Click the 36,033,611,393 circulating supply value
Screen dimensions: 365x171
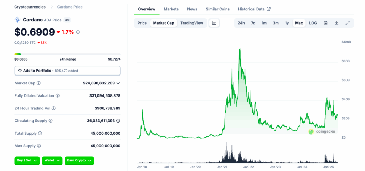point(101,121)
